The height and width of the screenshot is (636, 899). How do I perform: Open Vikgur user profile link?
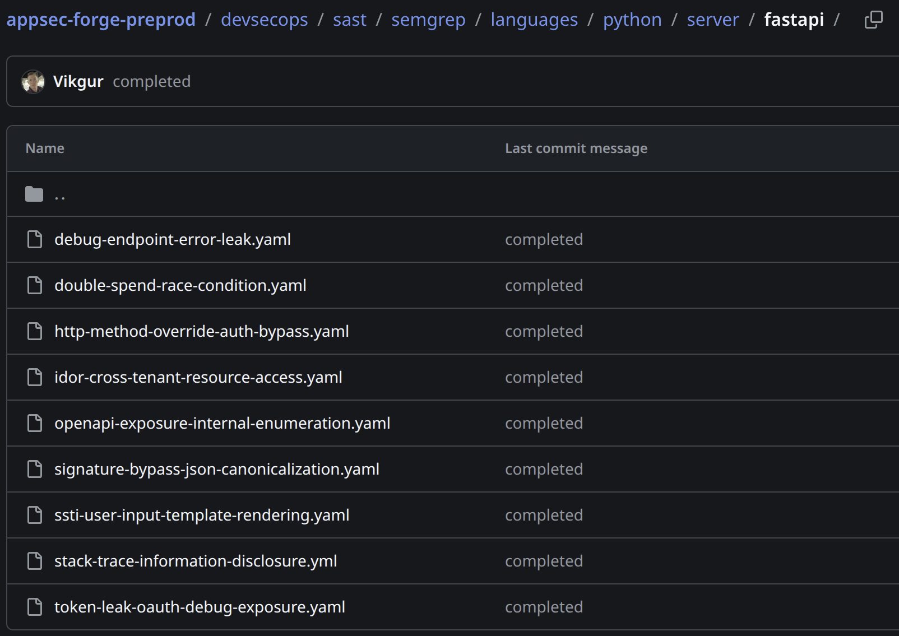pyautogui.click(x=78, y=82)
